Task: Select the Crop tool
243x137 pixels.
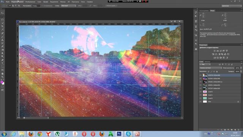Action: click(2, 26)
